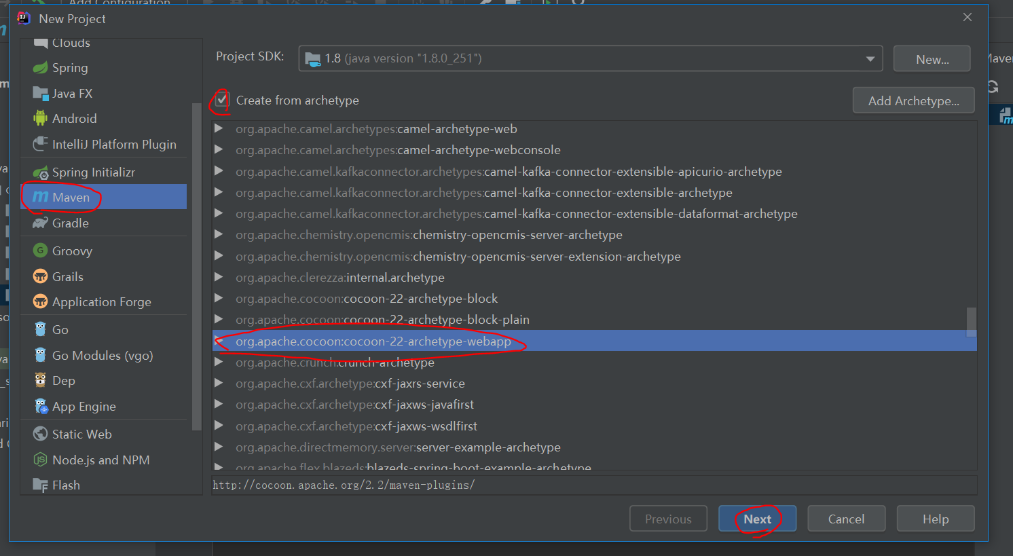Viewport: 1013px width, 556px height.
Task: Expand extensible-apicurio-archetype entry
Action: pos(219,172)
